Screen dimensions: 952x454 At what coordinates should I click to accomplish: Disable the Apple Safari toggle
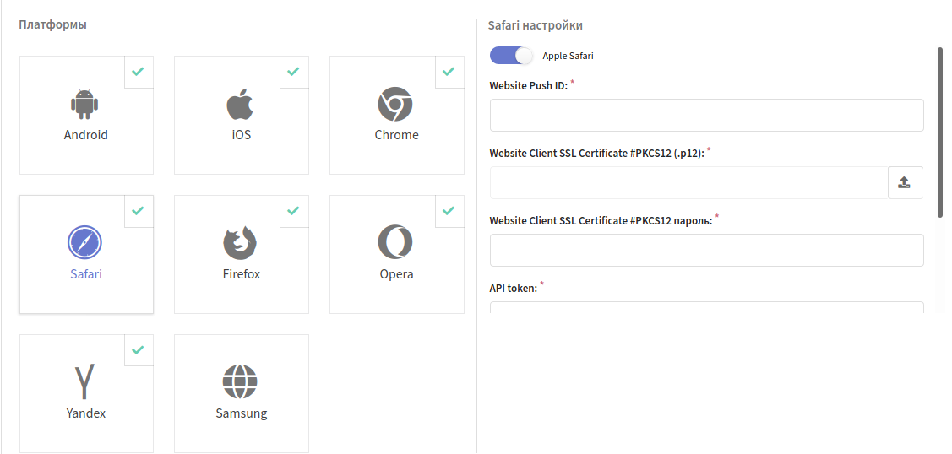pos(511,56)
